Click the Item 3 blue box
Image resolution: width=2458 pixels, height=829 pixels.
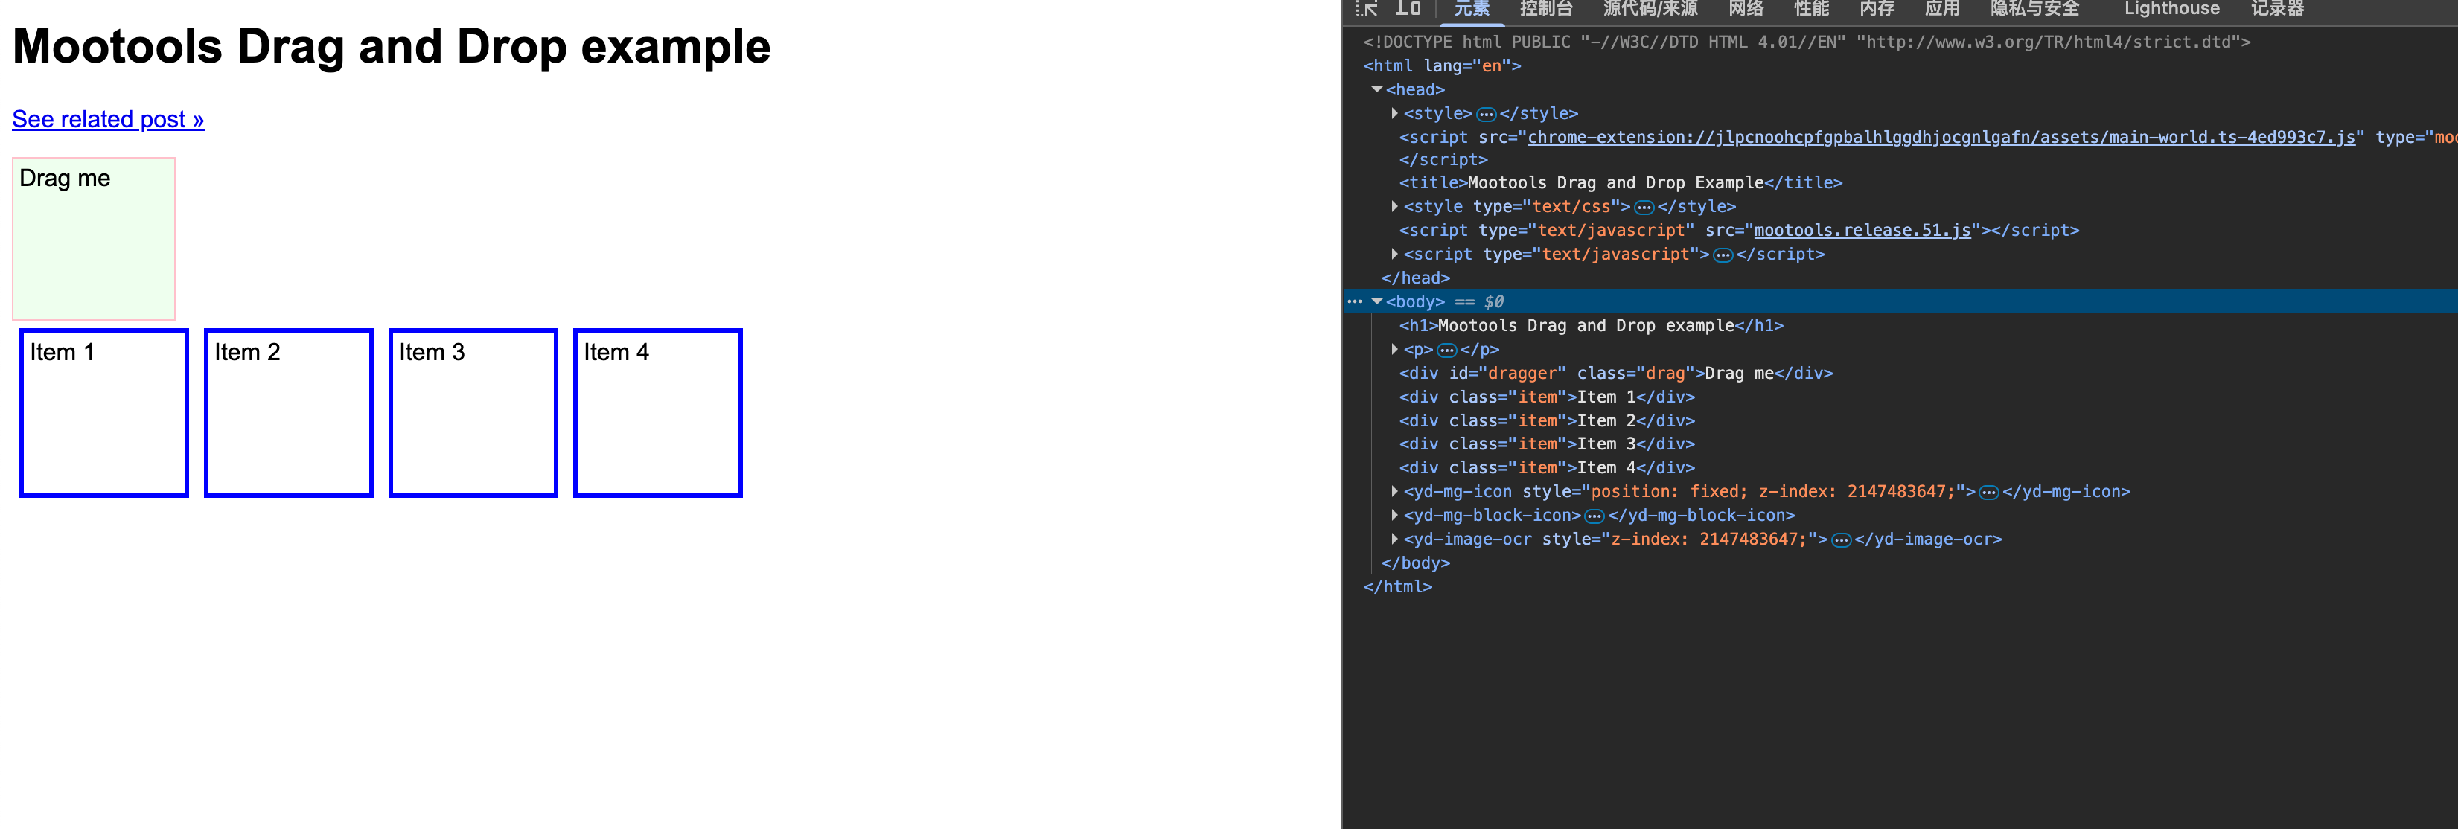pyautogui.click(x=473, y=413)
